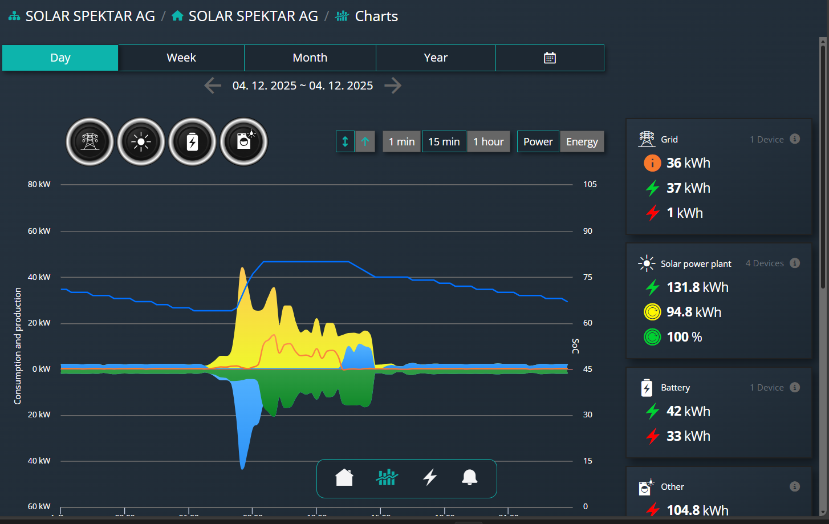Open the calendar date picker
Image resolution: width=829 pixels, height=524 pixels.
550,58
